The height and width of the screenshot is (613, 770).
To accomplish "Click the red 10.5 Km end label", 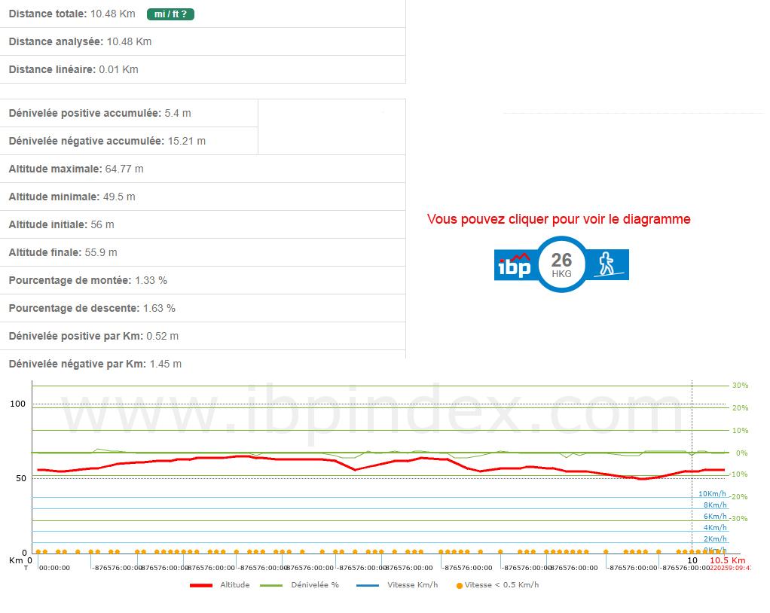I will click(x=727, y=560).
